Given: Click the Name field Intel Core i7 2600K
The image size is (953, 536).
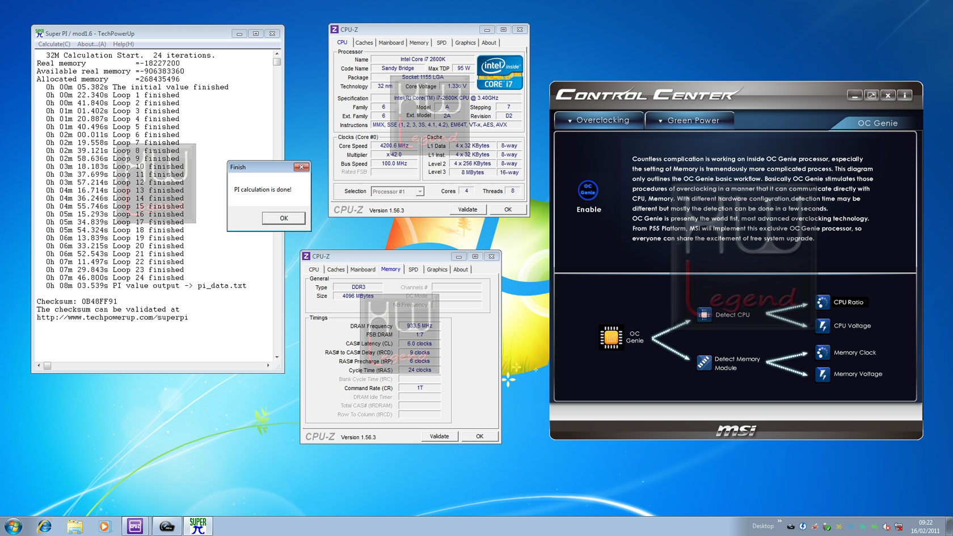Looking at the screenshot, I should [x=423, y=59].
